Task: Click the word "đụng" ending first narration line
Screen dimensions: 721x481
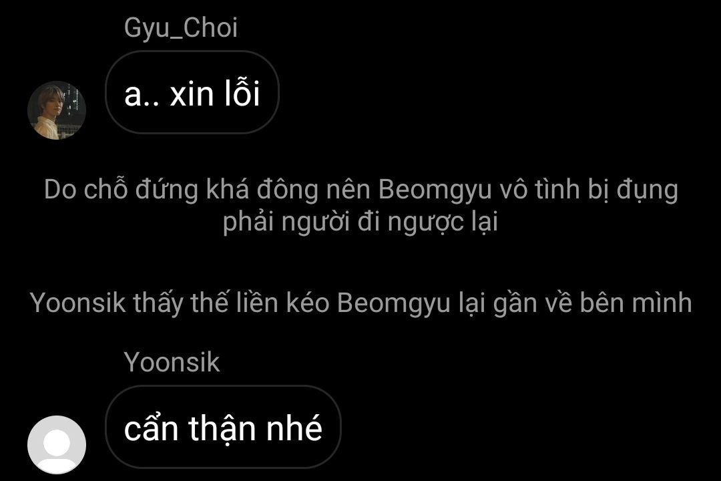Action: (648, 190)
